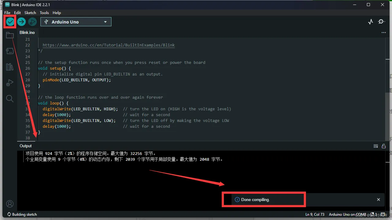Screen dimensions: 392x220
Task: Click the Arduino IDE title bar logo
Action: pos(7,5)
